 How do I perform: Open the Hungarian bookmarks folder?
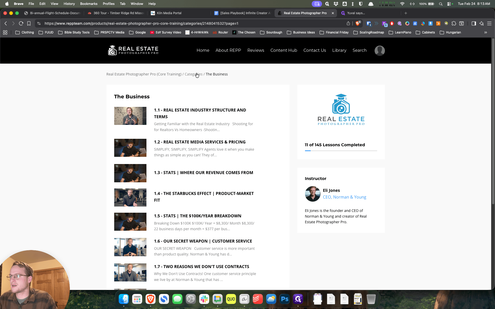click(450, 32)
